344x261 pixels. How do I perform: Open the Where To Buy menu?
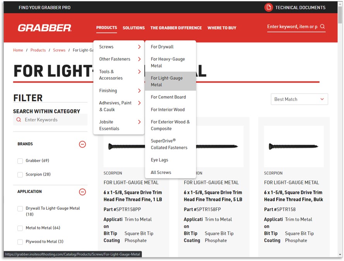point(222,28)
